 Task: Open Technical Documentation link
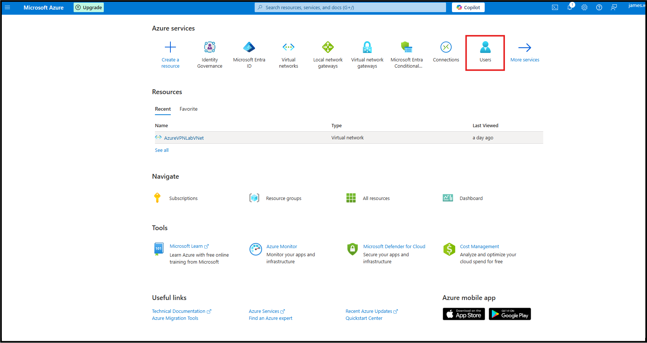click(181, 311)
